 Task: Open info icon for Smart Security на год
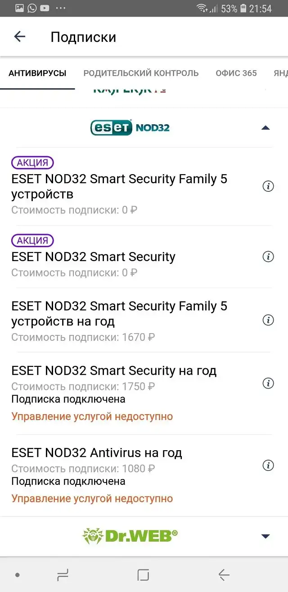268,383
